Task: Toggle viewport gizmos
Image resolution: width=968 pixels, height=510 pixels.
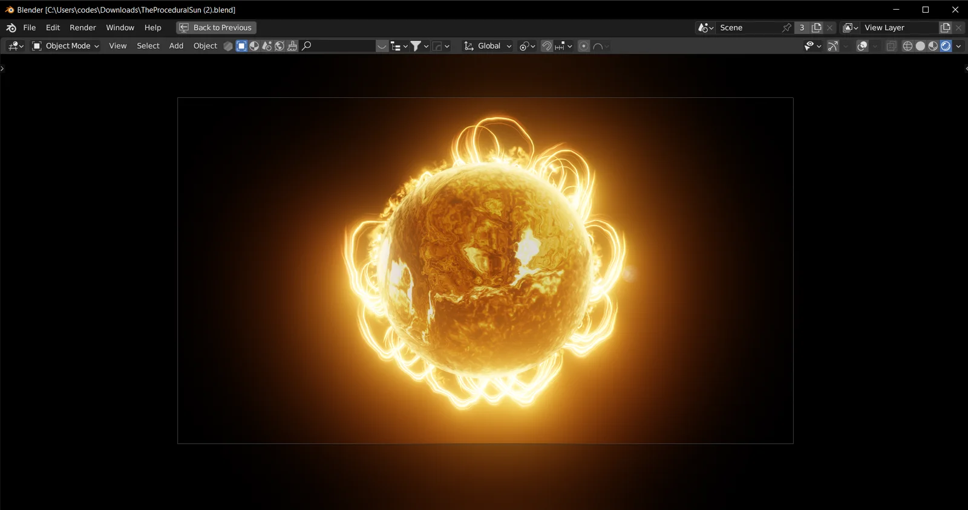Action: (833, 46)
